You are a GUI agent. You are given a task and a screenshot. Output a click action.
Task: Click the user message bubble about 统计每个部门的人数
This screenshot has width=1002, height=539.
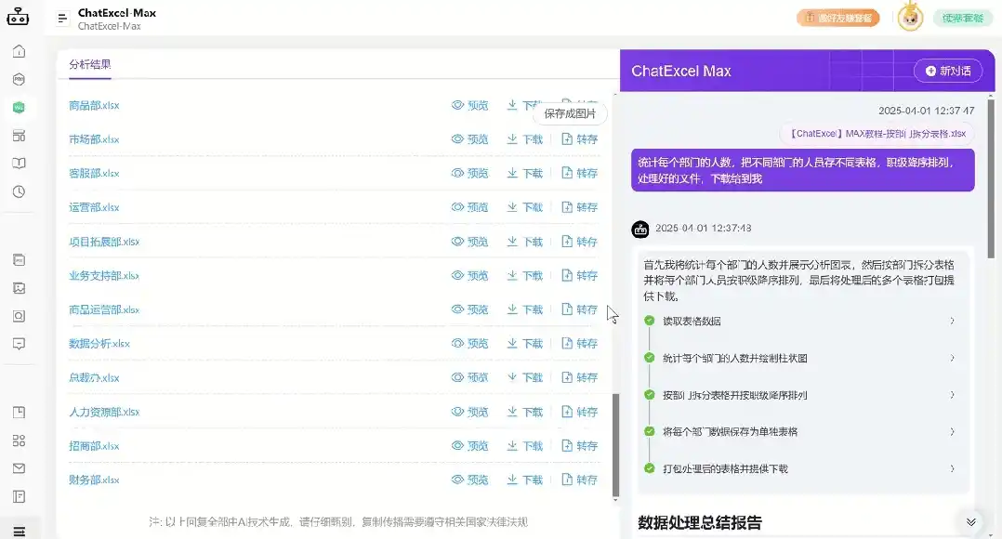click(803, 170)
